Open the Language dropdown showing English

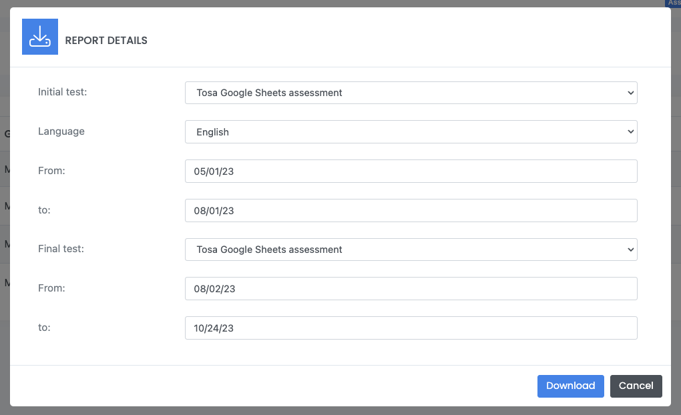[411, 132]
